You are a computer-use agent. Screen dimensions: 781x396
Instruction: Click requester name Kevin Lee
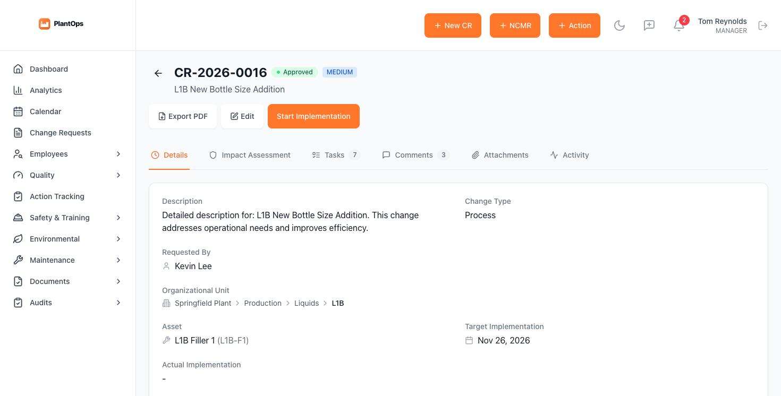(193, 266)
